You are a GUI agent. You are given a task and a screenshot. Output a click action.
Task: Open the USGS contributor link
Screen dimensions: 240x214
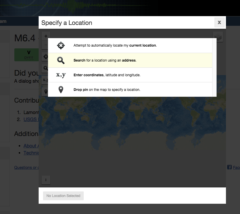31,119
